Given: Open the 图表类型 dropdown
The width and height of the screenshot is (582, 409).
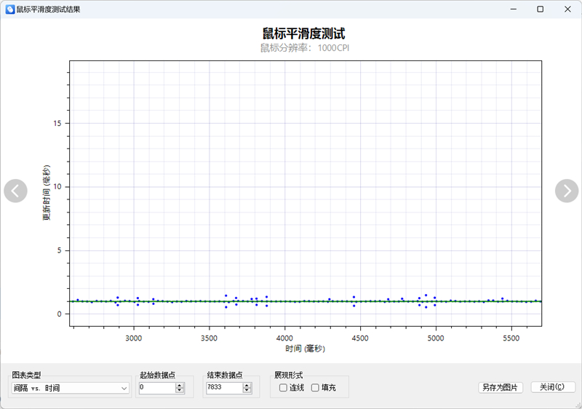Looking at the screenshot, I should pos(71,389).
